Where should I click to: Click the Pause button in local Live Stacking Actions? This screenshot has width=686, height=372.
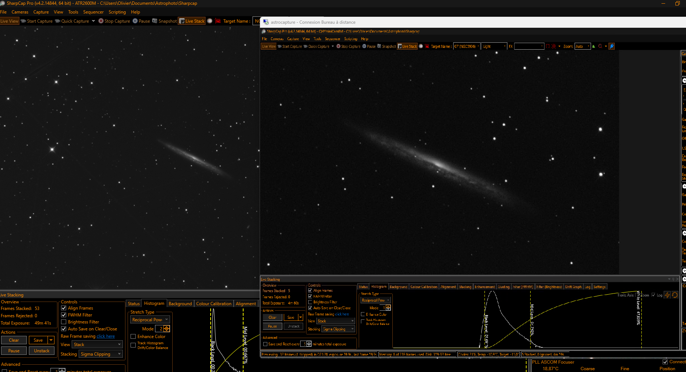[x=14, y=351]
